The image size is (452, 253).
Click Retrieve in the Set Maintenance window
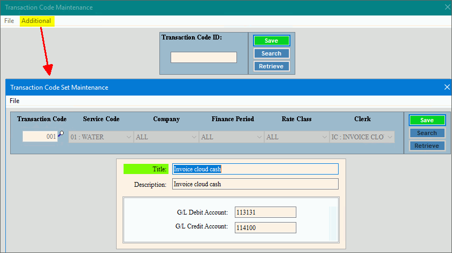[x=427, y=146]
